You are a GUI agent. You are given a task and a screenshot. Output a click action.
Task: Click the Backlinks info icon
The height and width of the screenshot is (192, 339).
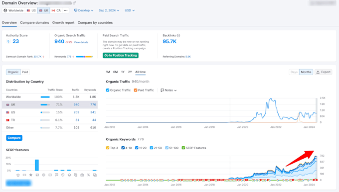(178, 36)
